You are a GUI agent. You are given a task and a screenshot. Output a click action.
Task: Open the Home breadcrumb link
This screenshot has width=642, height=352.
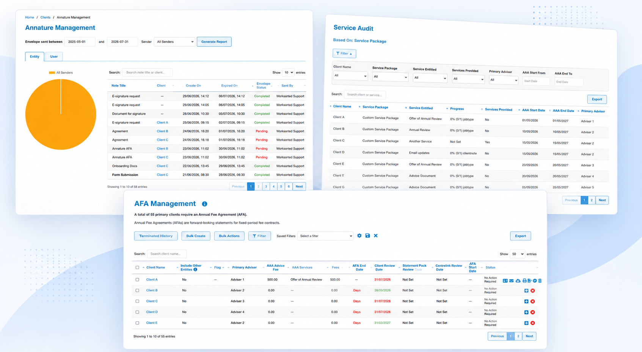[30, 17]
